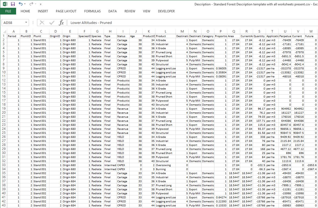Select the 'Product' header cell
318x208 pixels.
166,36
